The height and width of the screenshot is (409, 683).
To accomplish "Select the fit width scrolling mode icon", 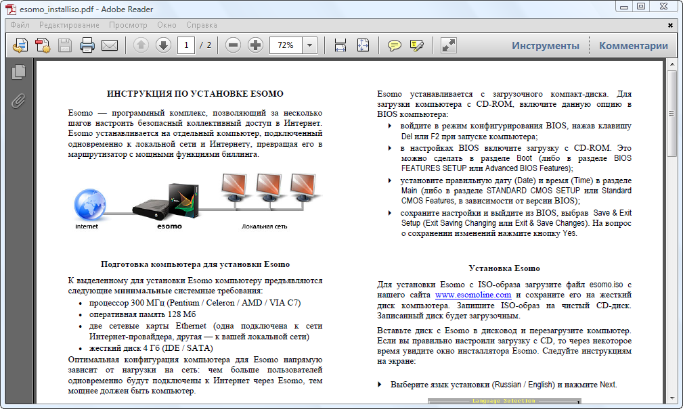I will pyautogui.click(x=340, y=45).
